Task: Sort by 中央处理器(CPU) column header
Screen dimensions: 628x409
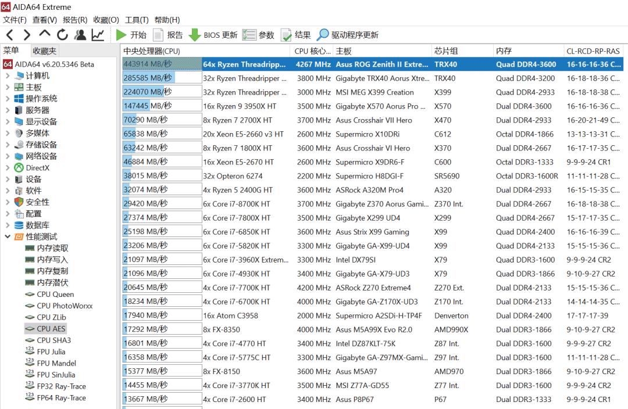Action: (x=205, y=51)
